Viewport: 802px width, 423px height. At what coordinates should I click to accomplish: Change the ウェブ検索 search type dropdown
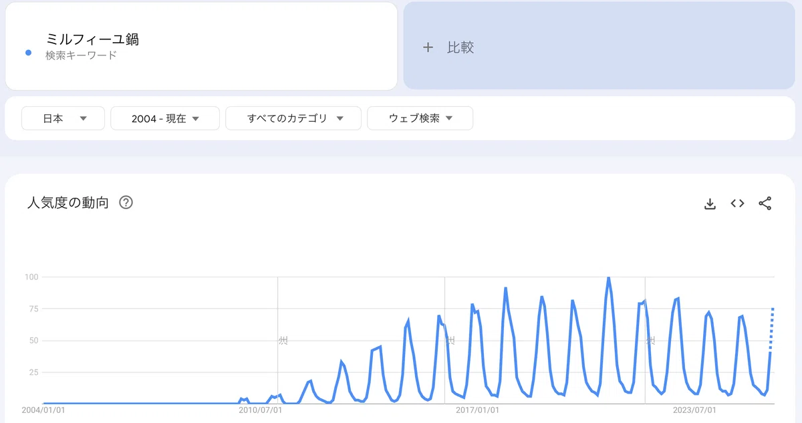420,118
